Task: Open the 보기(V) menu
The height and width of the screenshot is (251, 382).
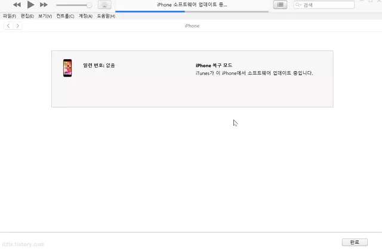Action: coord(45,16)
